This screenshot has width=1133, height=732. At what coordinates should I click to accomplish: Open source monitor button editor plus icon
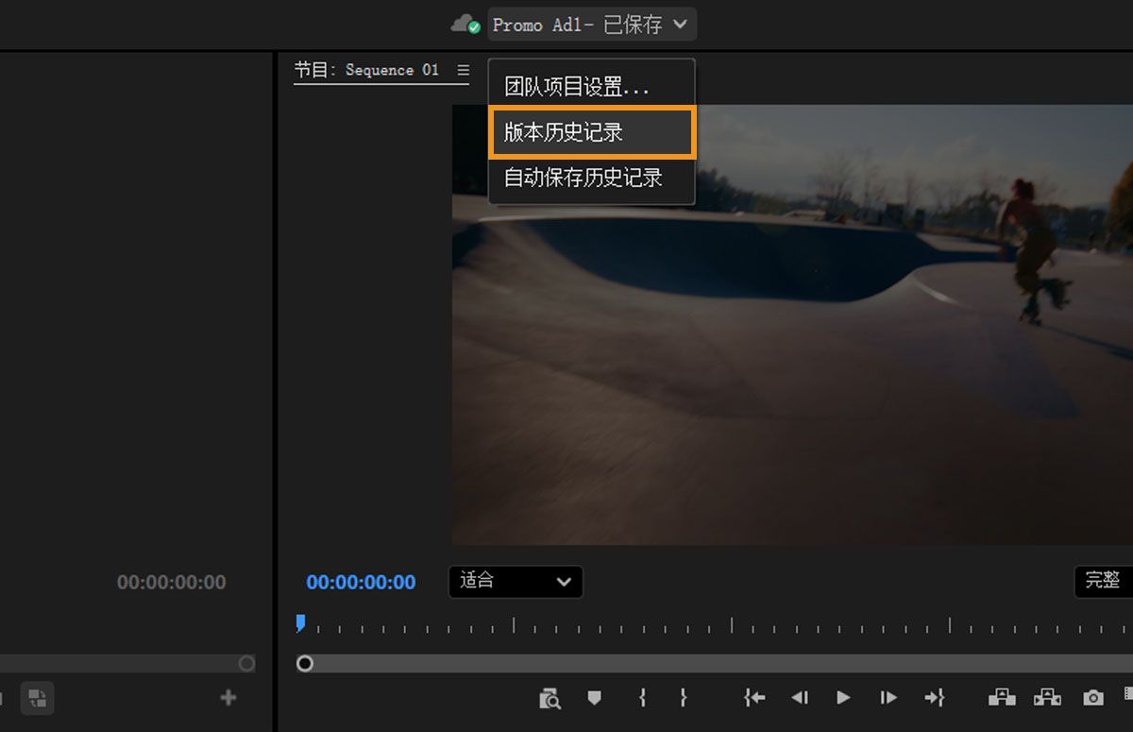pyautogui.click(x=228, y=698)
